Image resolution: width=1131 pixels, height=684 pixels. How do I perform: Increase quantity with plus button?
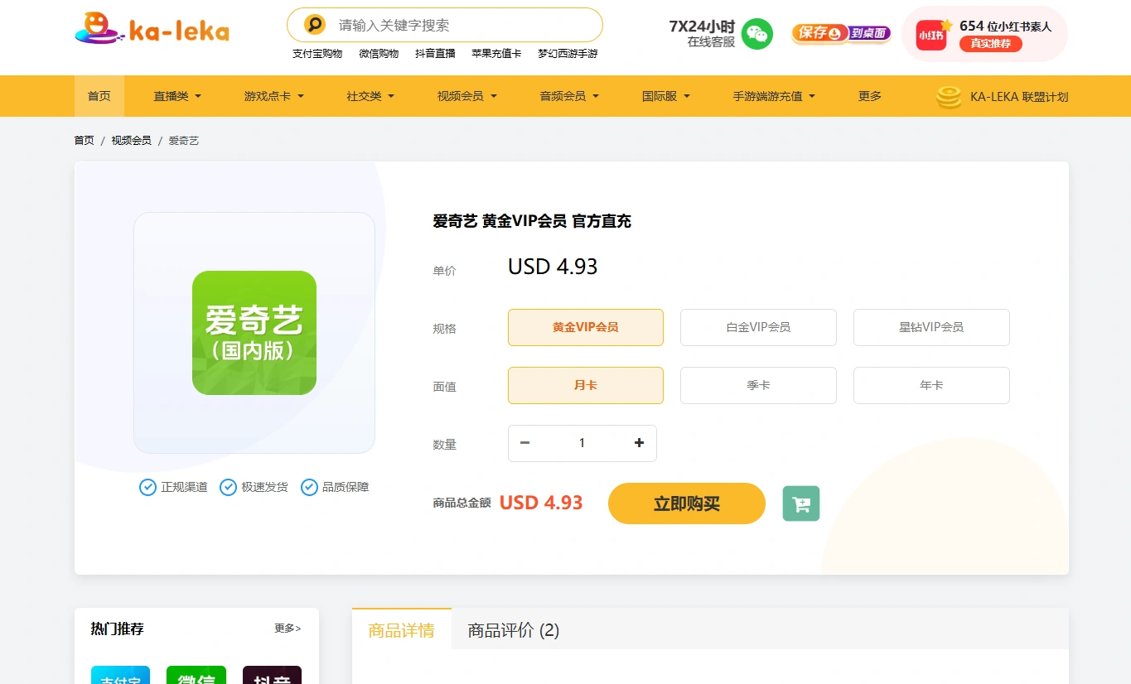click(x=639, y=443)
